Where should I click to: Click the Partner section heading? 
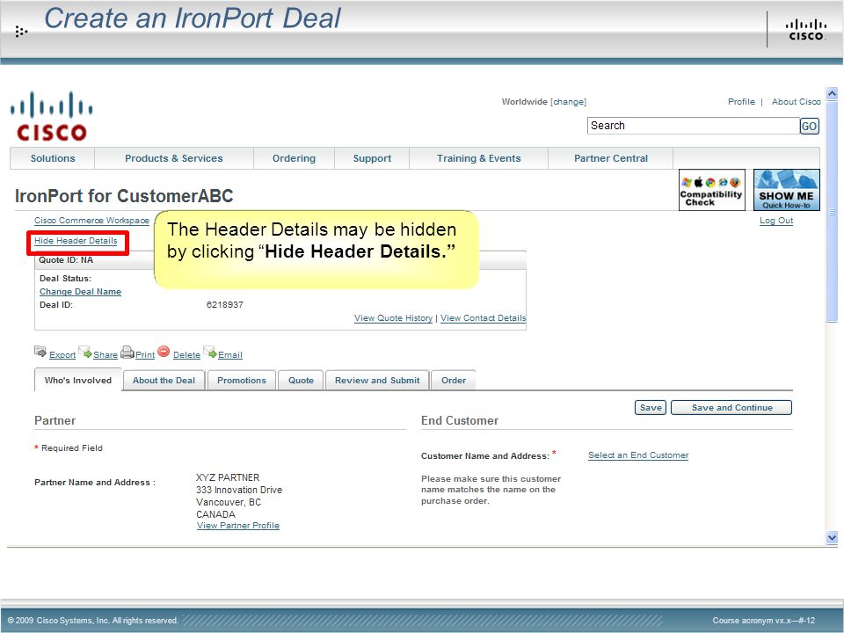click(55, 420)
